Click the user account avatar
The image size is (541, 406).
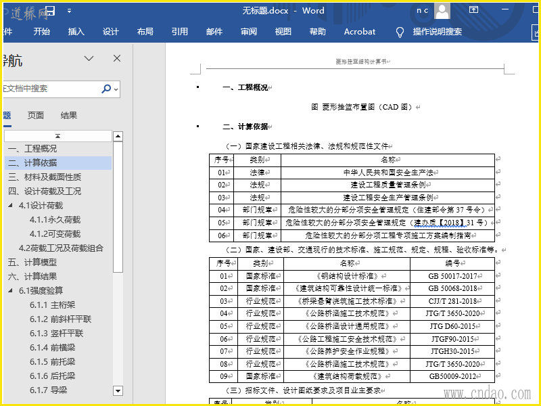tap(442, 11)
